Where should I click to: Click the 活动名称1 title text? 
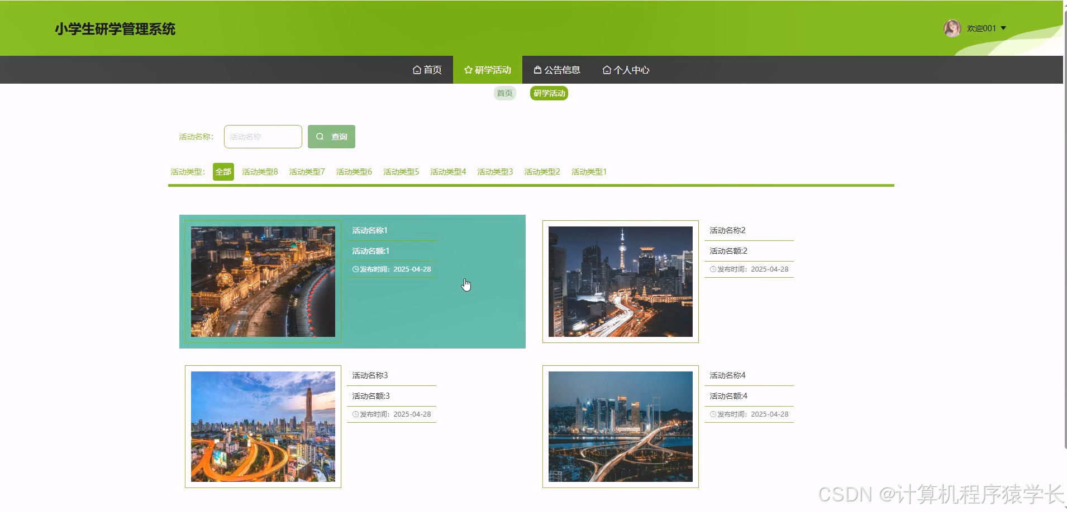click(x=370, y=230)
